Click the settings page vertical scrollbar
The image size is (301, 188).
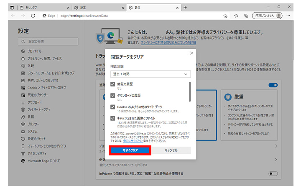(293, 40)
